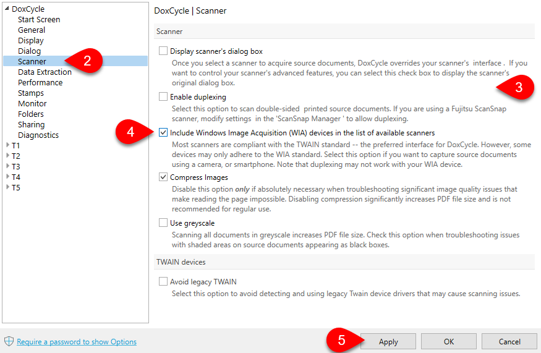Turn on Use greyscale checkbox
541x353 pixels.
[163, 223]
